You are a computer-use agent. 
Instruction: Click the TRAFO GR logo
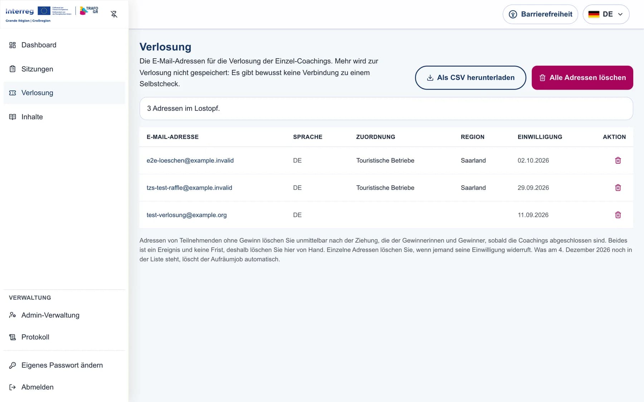[89, 11]
